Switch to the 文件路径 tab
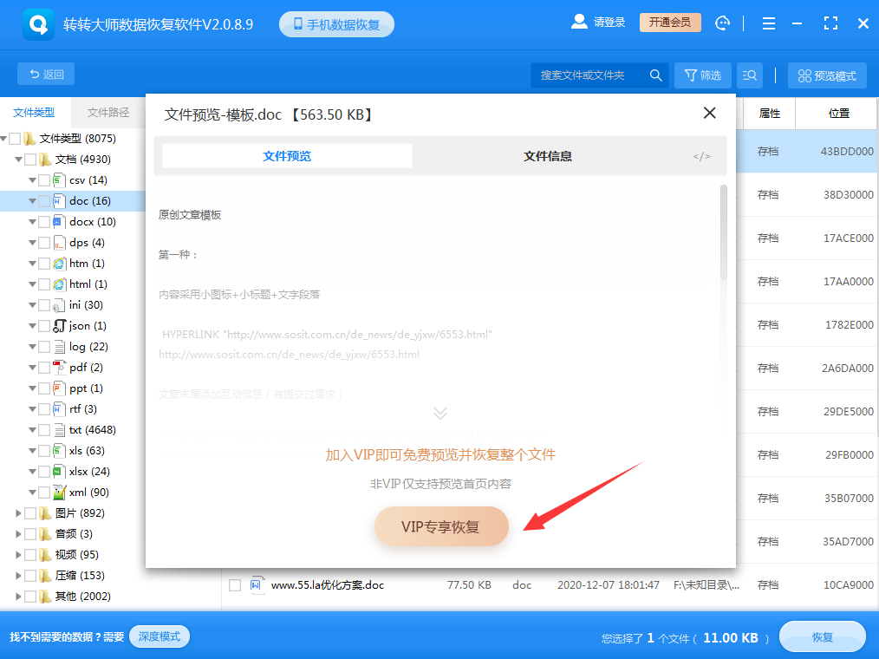The height and width of the screenshot is (659, 879). pos(107,112)
